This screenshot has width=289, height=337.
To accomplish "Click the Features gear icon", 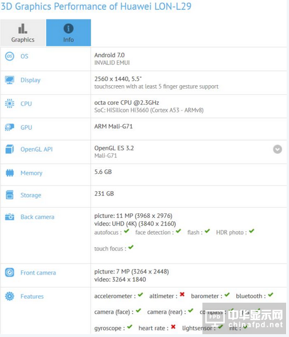I will [10, 296].
